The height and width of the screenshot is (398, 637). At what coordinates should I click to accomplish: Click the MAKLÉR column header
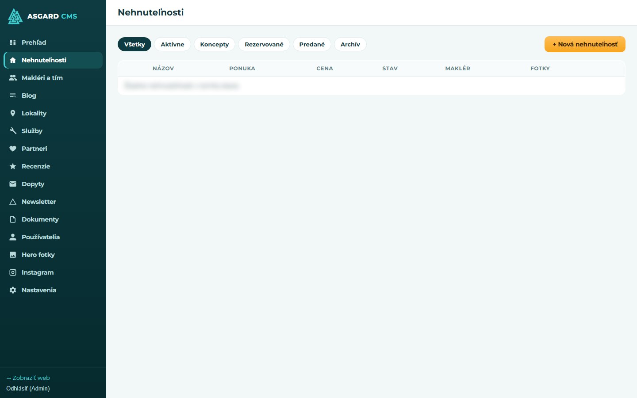[x=458, y=69]
